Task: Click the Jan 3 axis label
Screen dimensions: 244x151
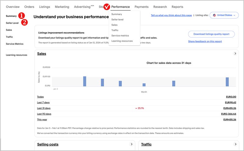Action: (56, 89)
